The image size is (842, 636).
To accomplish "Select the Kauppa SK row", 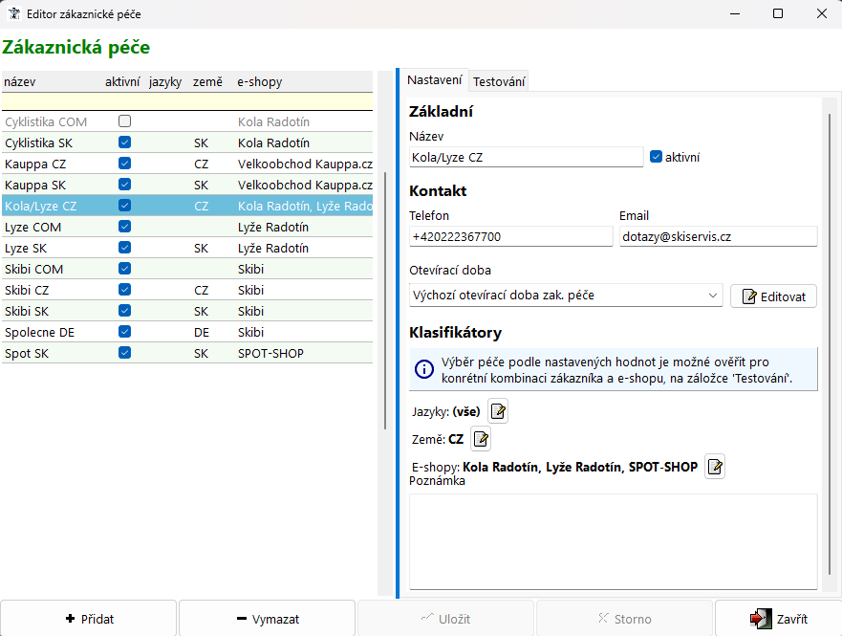I will (x=187, y=185).
